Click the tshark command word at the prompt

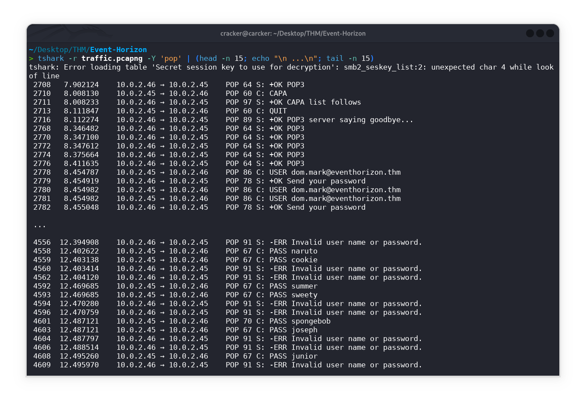click(51, 58)
